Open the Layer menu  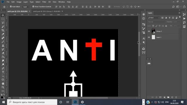tap(25, 2)
